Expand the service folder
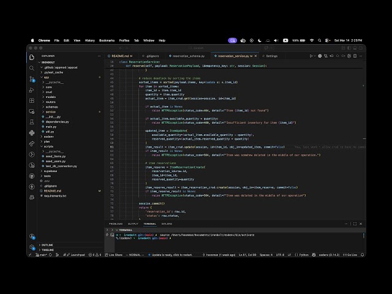392x294 pixels. pos(50,111)
